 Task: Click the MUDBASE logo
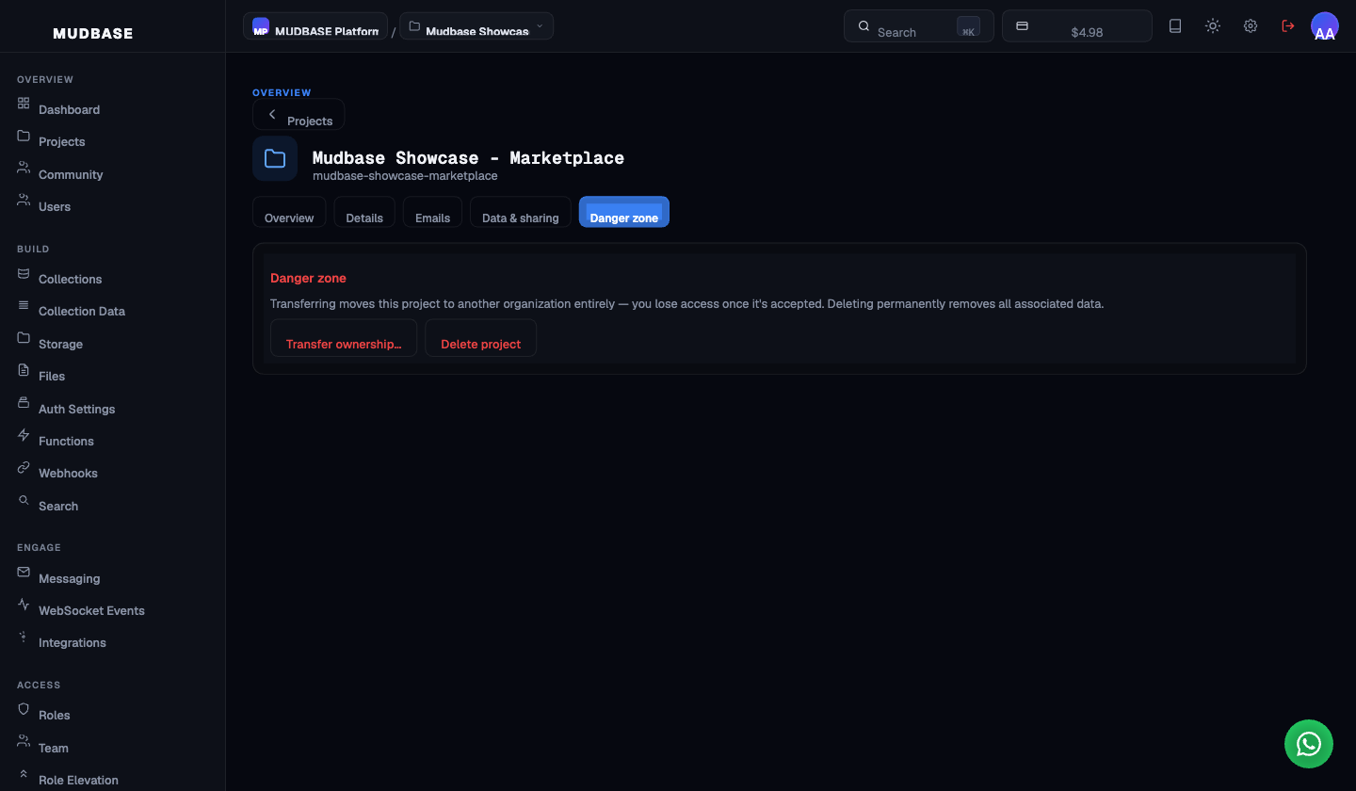(x=93, y=34)
